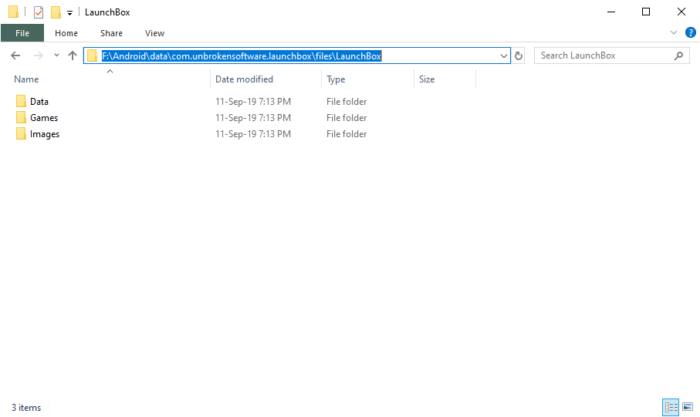Click the 3 items status text
This screenshot has height=417, width=700.
pyautogui.click(x=26, y=408)
